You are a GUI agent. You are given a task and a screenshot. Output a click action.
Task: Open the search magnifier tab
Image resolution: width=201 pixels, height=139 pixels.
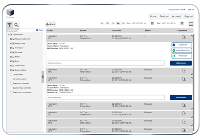point(16,25)
